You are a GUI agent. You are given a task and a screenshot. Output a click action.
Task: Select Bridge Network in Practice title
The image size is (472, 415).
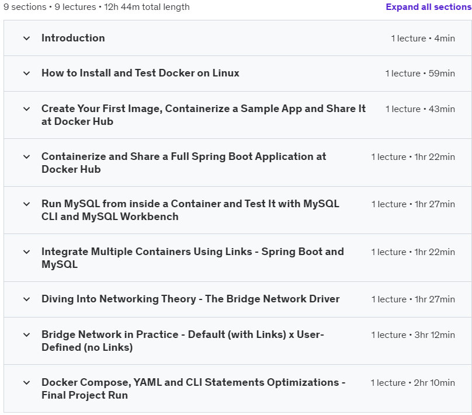(183, 341)
